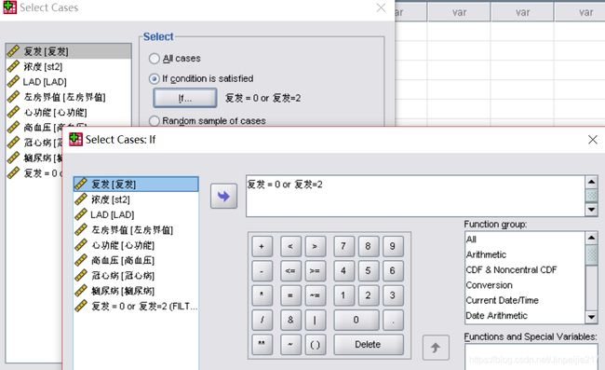This screenshot has height=370, width=605.
Task: Click the parentheses keypad button
Action: click(x=315, y=344)
